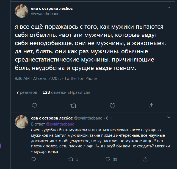Reply to the main tweet
This screenshot has height=169, width=177.
tap(34, 105)
